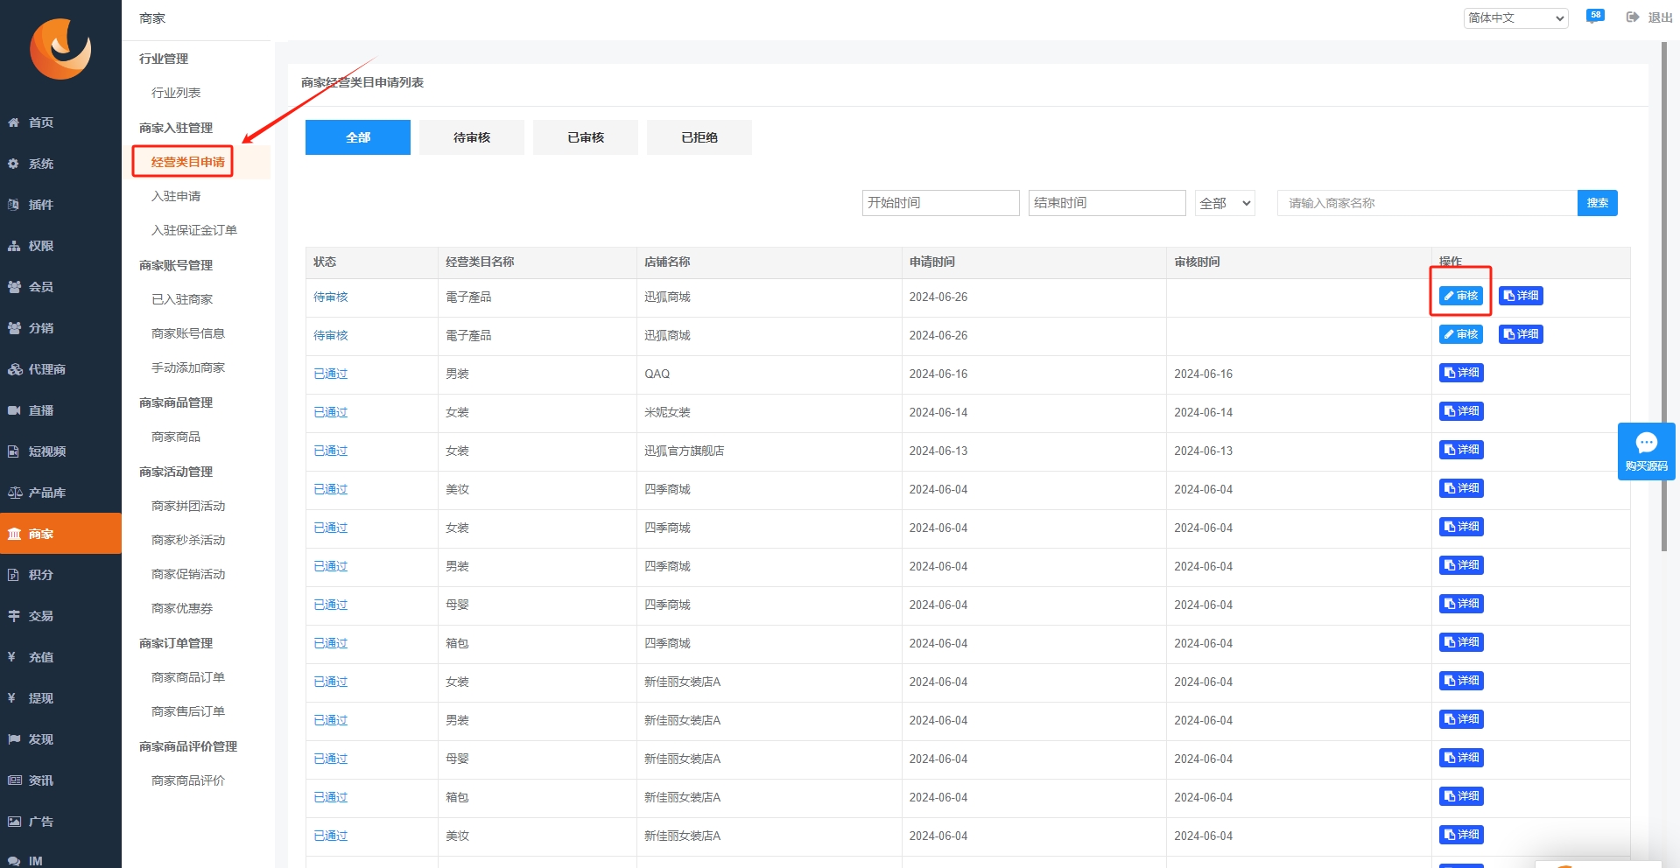1680x868 pixels.
Task: Open 已入驻商家 in the submenu
Action: [x=182, y=299]
